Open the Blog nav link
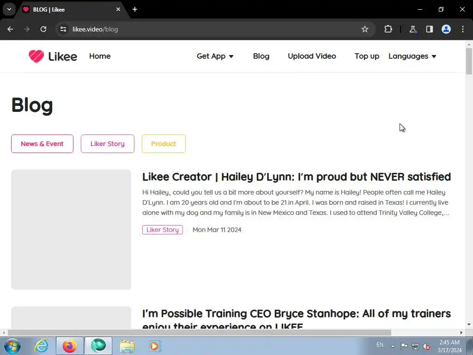Screen dimensions: 473x355 [261, 56]
